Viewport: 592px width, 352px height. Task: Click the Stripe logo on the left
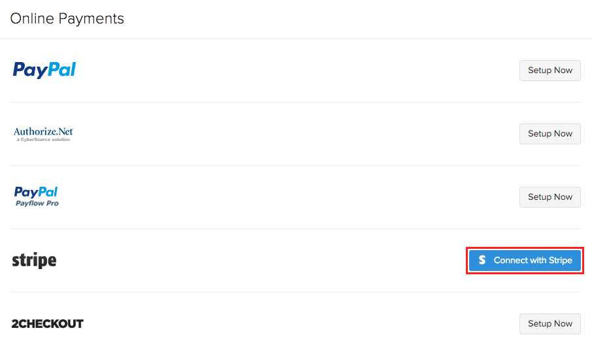(34, 261)
